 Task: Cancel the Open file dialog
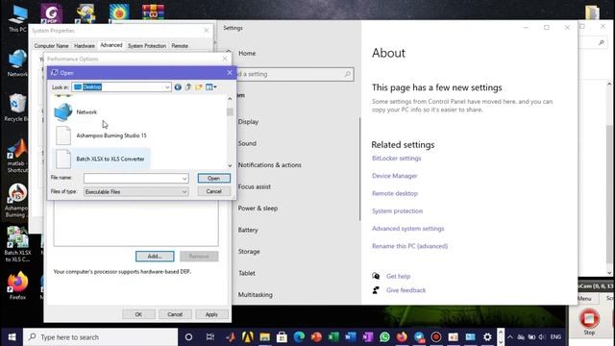coord(213,191)
